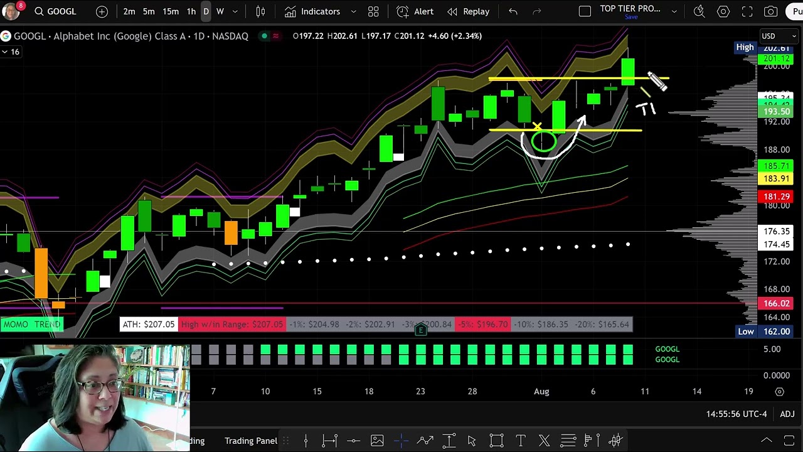This screenshot has width=803, height=452.
Task: Click the 166.02 red price label
Action: pyautogui.click(x=777, y=304)
